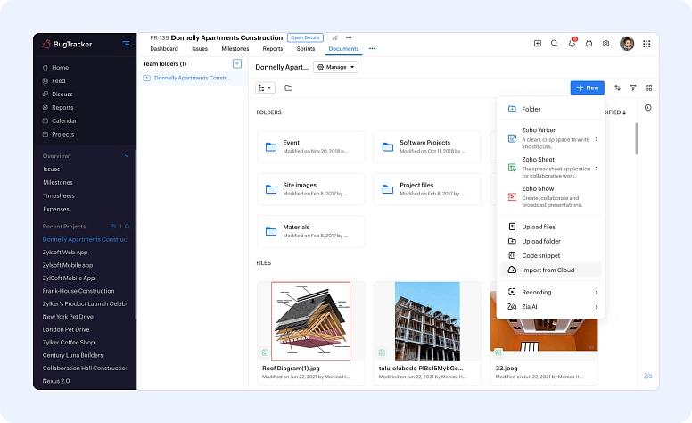Switch to grid view layout icon
This screenshot has height=423, width=692.
[x=648, y=87]
